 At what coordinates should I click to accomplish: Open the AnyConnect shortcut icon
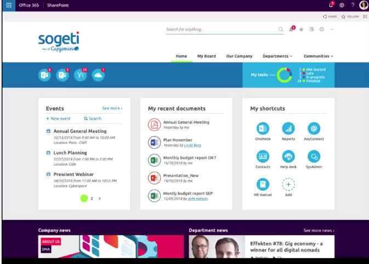tap(314, 128)
